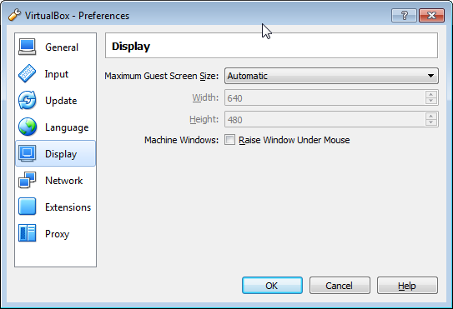Screen dimensions: 453x309
Task: Click the question mark title bar button
Action: pos(404,15)
